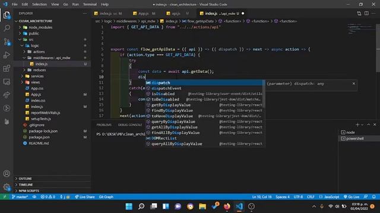This screenshot has width=380, height=213.
Task: Select UTF-8 encoding in status bar
Action: pos(298,197)
